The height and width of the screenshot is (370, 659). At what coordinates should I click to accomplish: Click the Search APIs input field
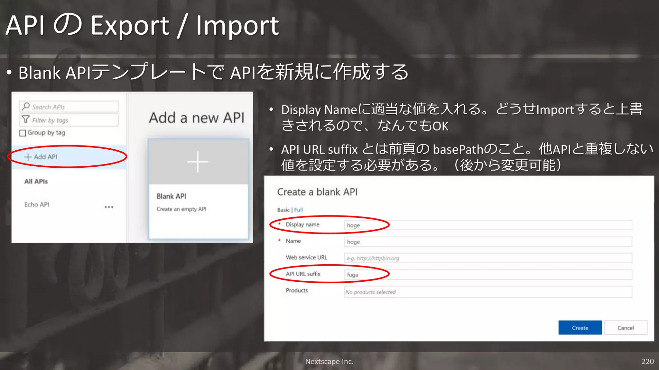point(69,107)
